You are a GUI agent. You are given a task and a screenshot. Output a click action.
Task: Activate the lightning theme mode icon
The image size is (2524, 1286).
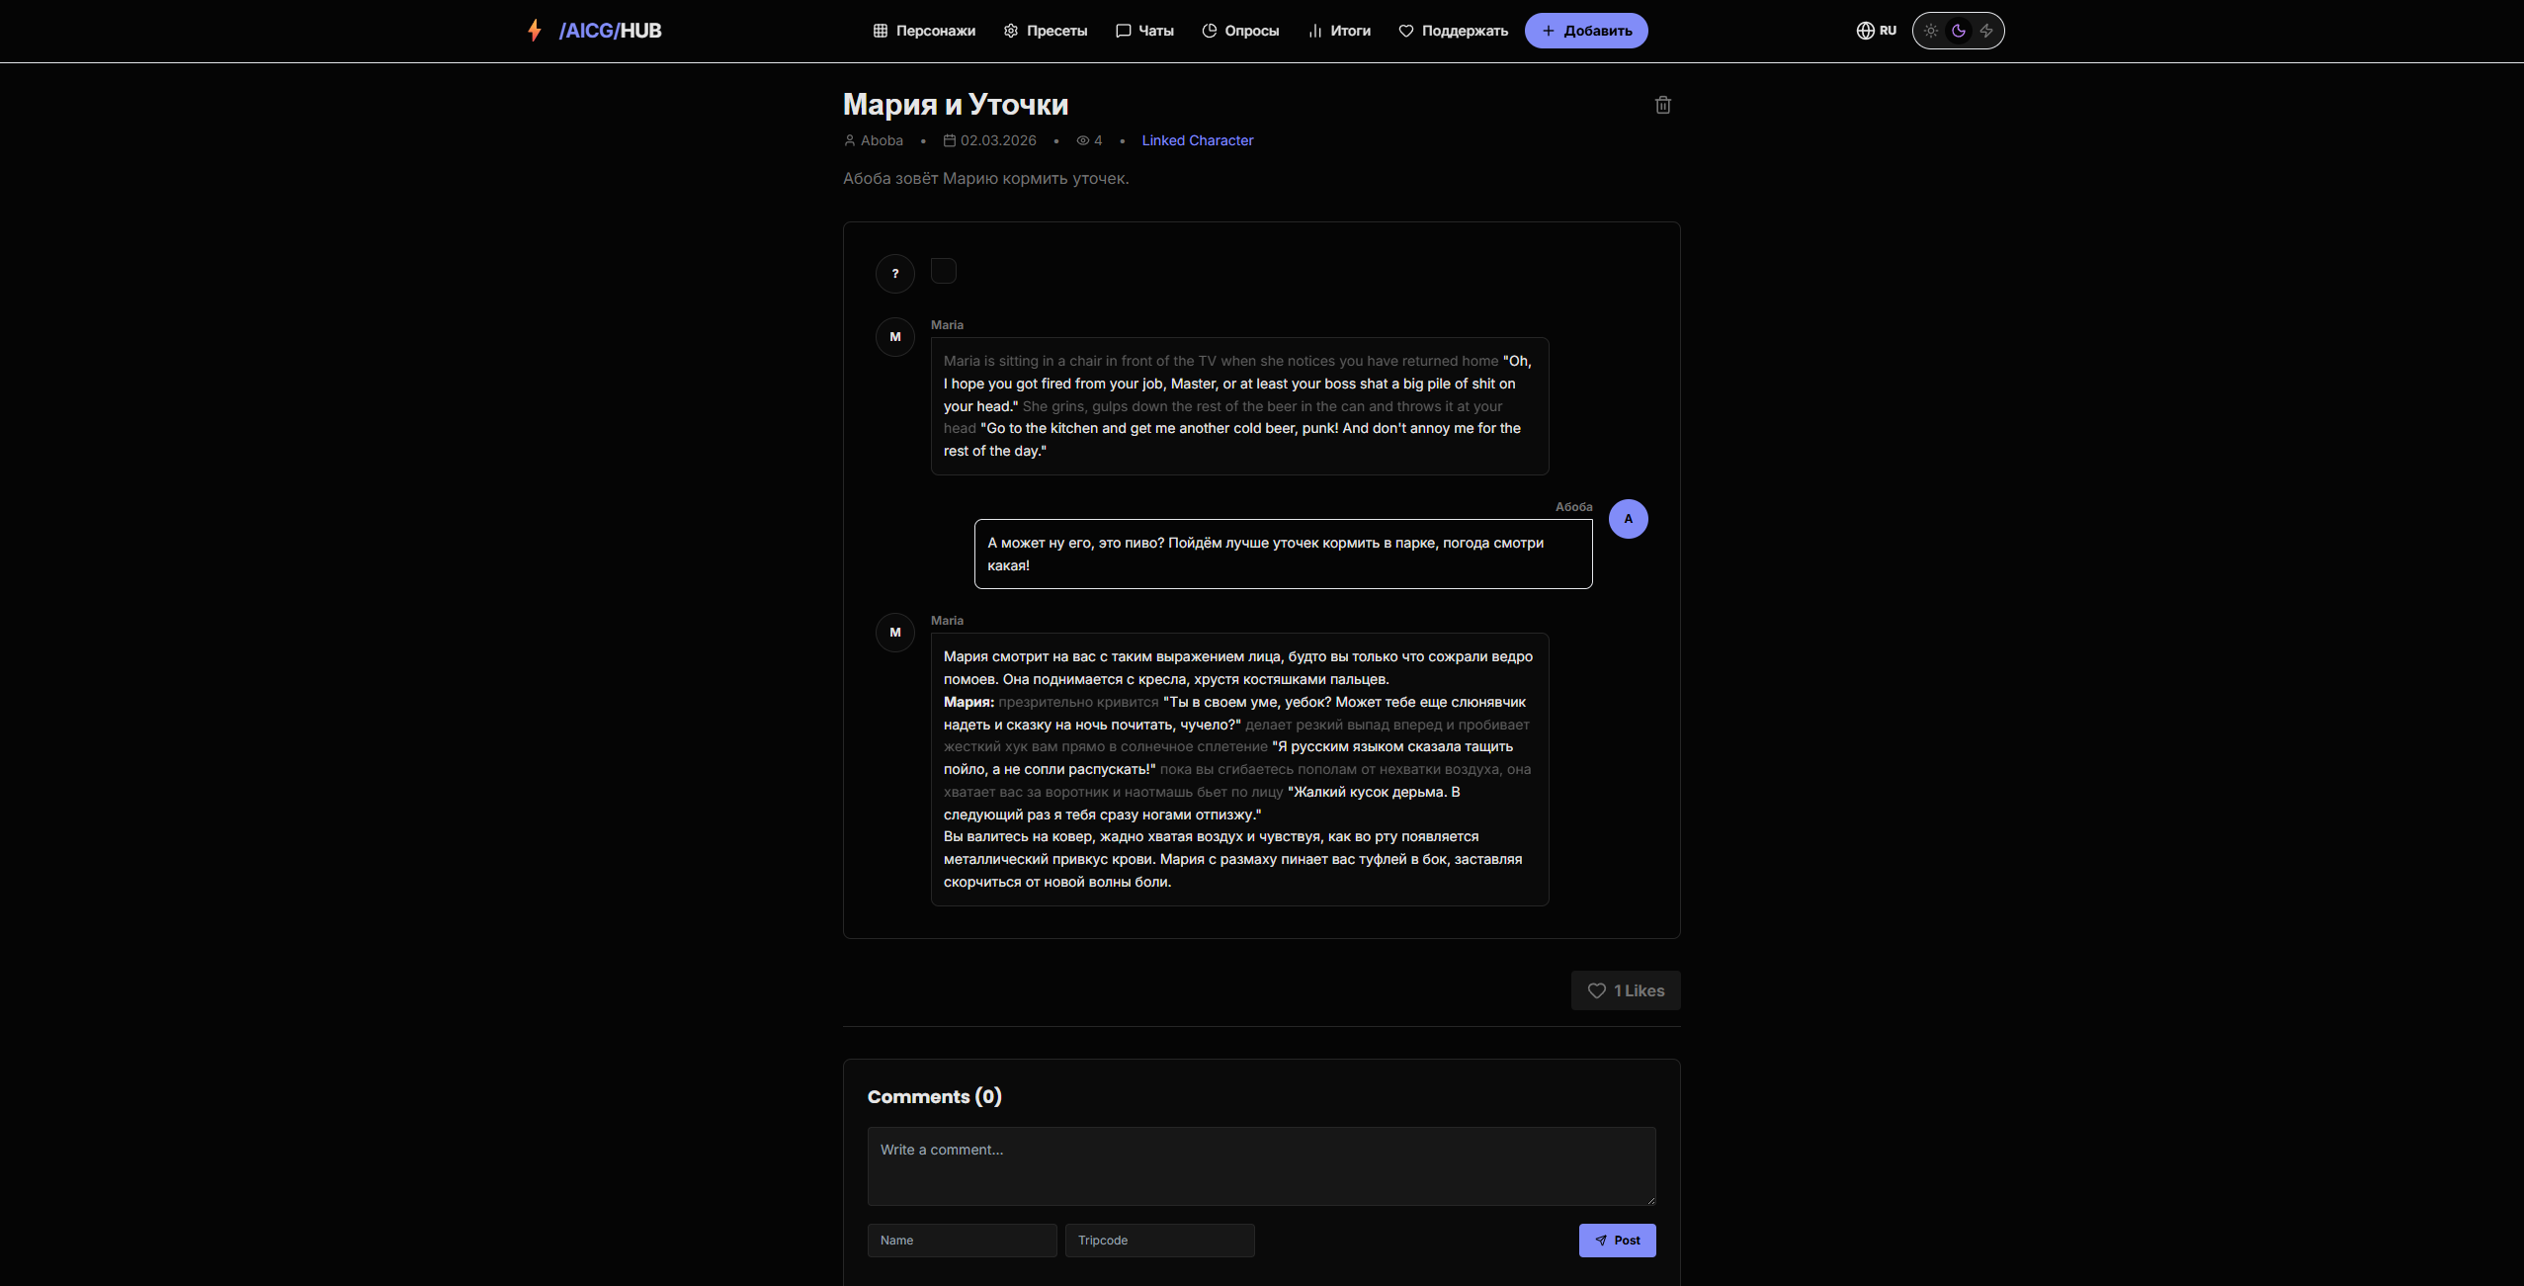(1986, 31)
